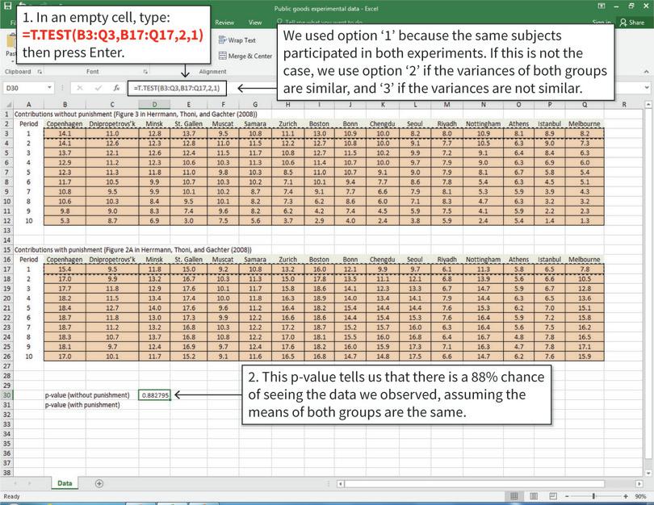Switch to Page Layout view icon

point(533,494)
